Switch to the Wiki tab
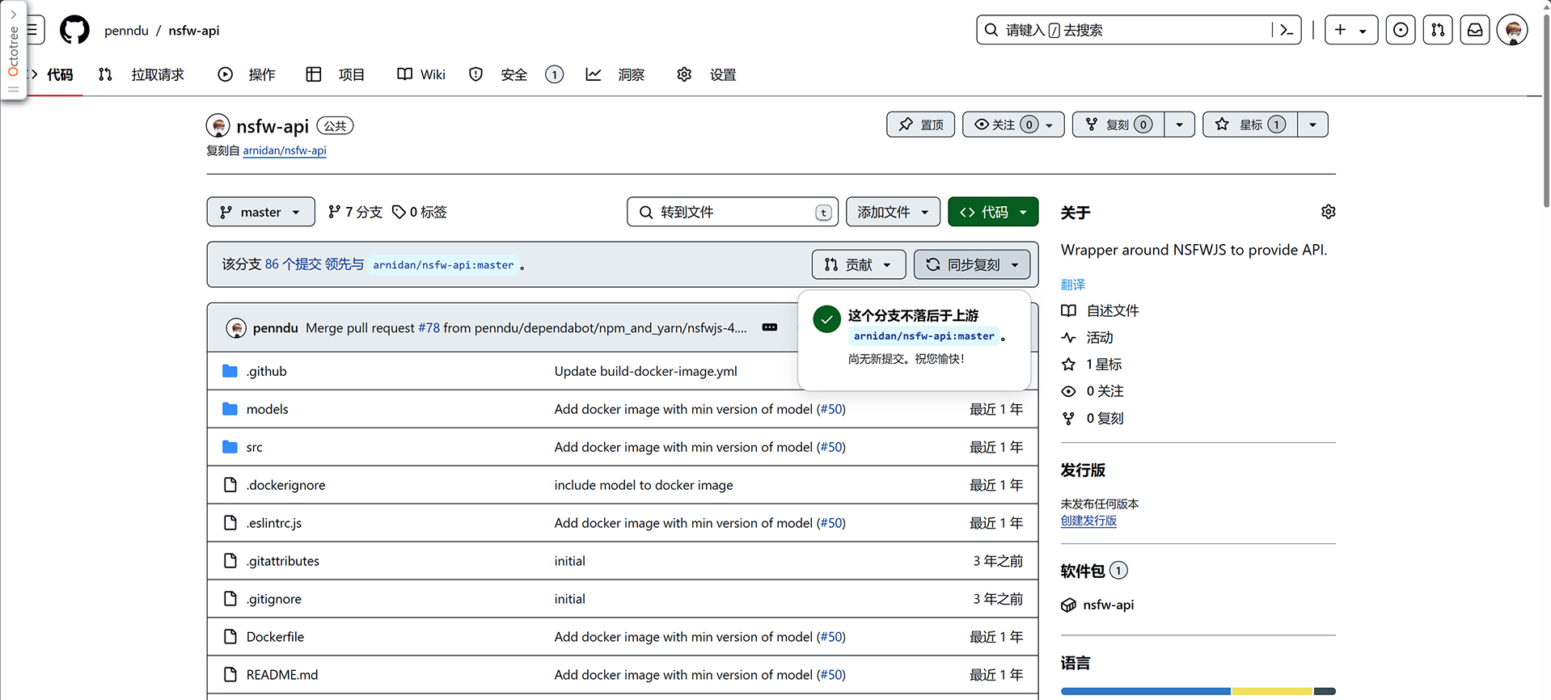 (x=421, y=74)
